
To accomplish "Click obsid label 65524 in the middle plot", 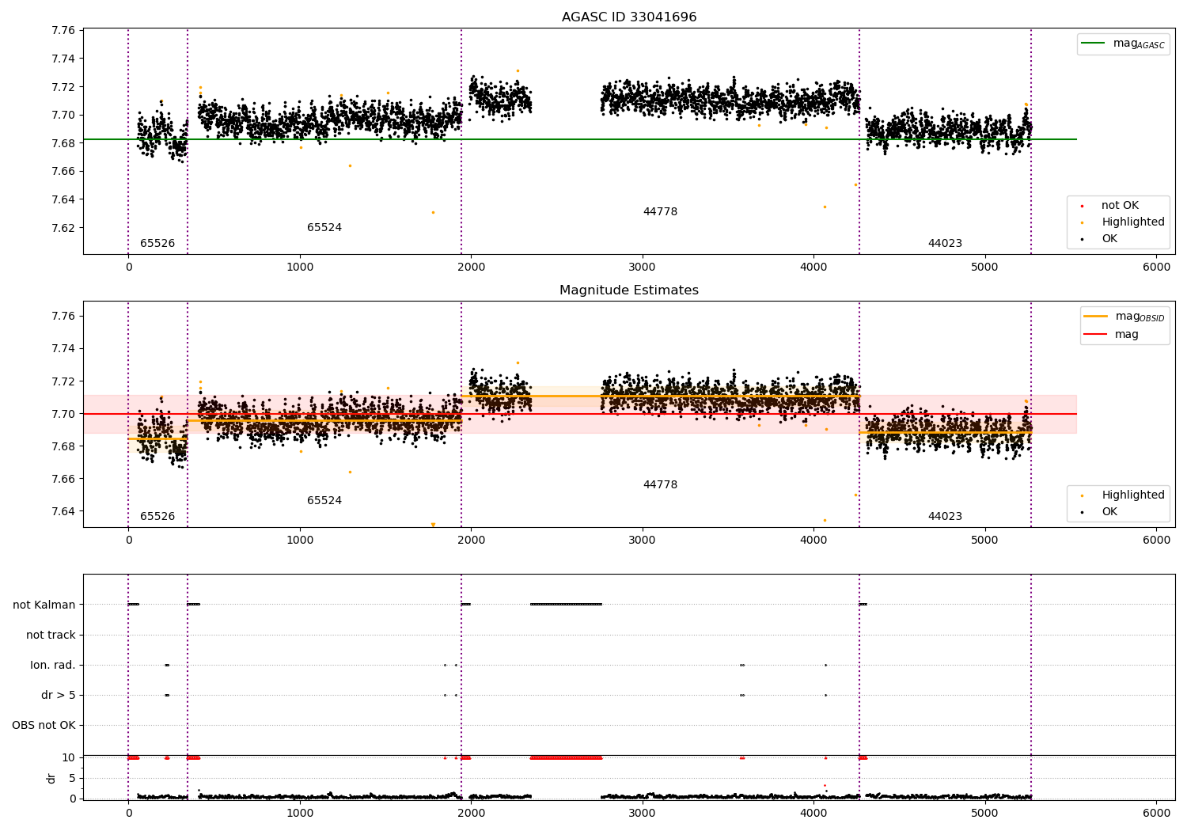I will point(324,501).
